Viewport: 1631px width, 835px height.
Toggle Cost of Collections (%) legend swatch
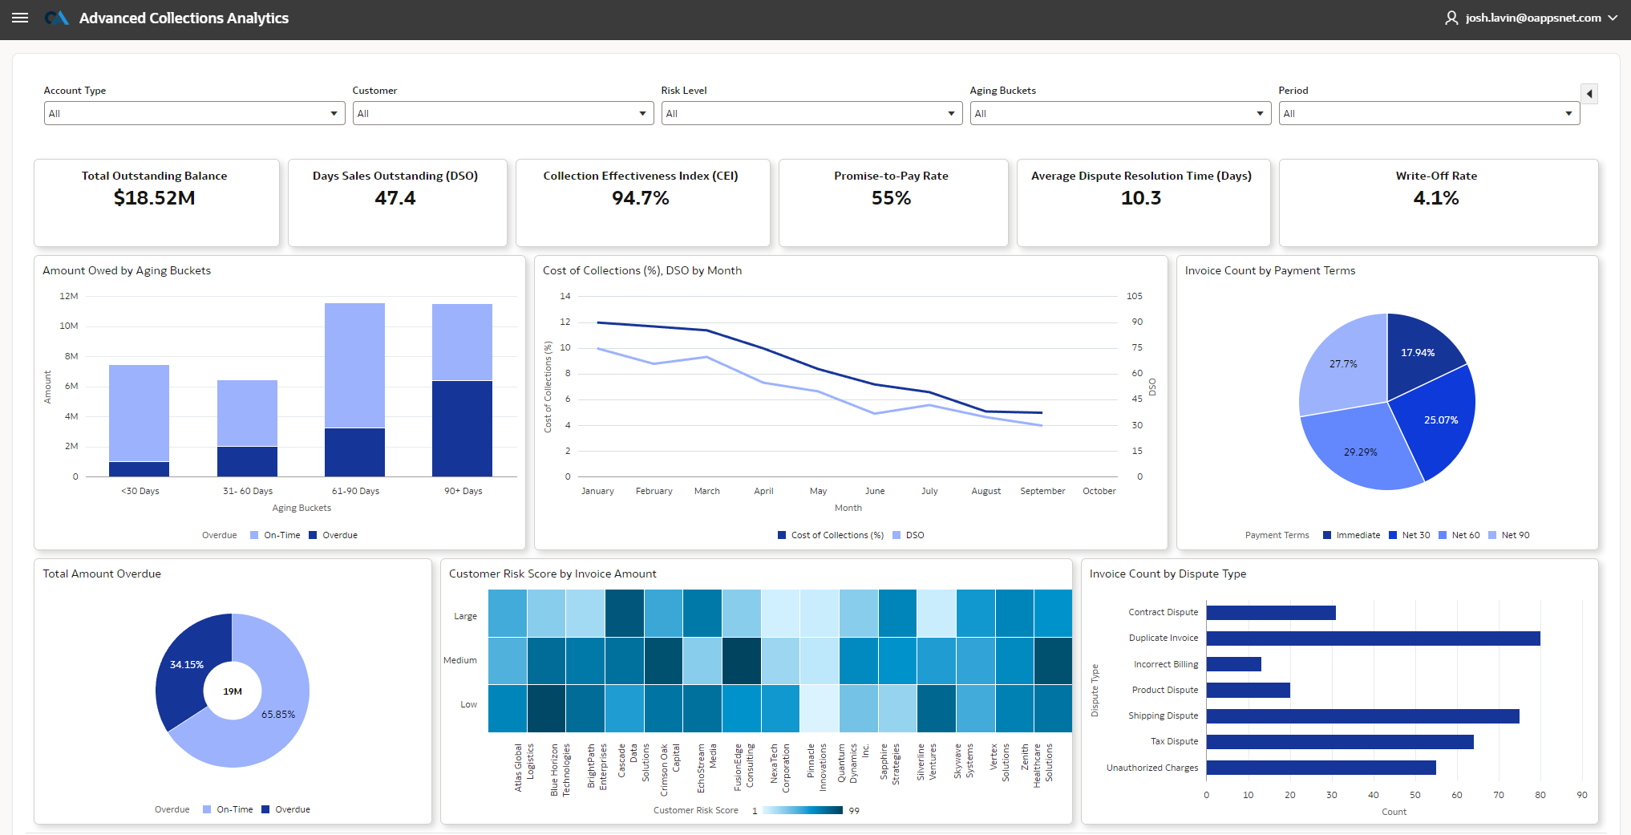[782, 535]
